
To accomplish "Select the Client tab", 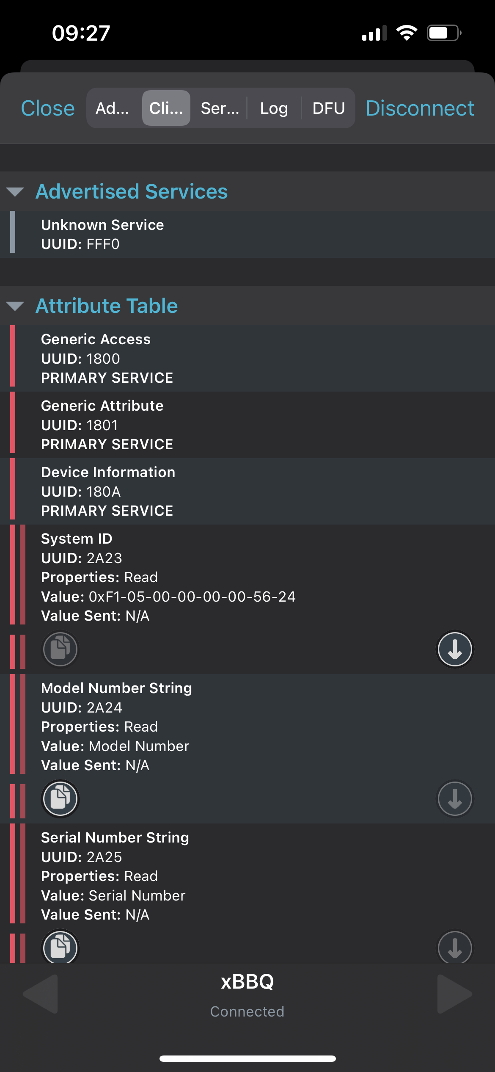I will [166, 108].
